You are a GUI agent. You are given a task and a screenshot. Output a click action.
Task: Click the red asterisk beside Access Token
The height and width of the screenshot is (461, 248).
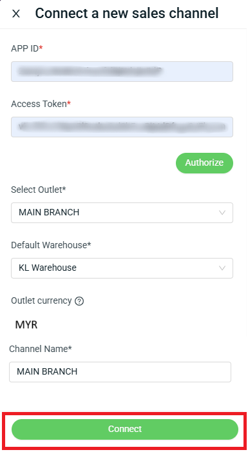(x=69, y=103)
